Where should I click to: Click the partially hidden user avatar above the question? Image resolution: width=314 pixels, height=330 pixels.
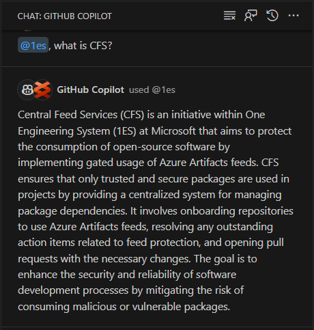coord(27,29)
